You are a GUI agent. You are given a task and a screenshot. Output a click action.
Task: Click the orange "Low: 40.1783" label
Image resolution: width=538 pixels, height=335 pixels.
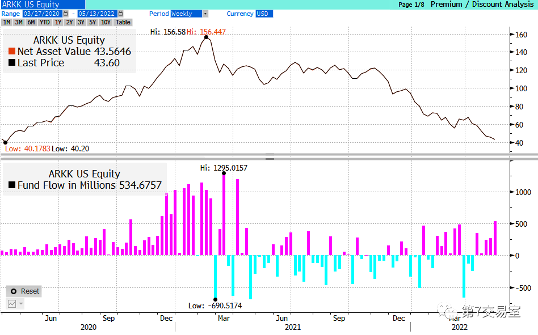click(28, 149)
